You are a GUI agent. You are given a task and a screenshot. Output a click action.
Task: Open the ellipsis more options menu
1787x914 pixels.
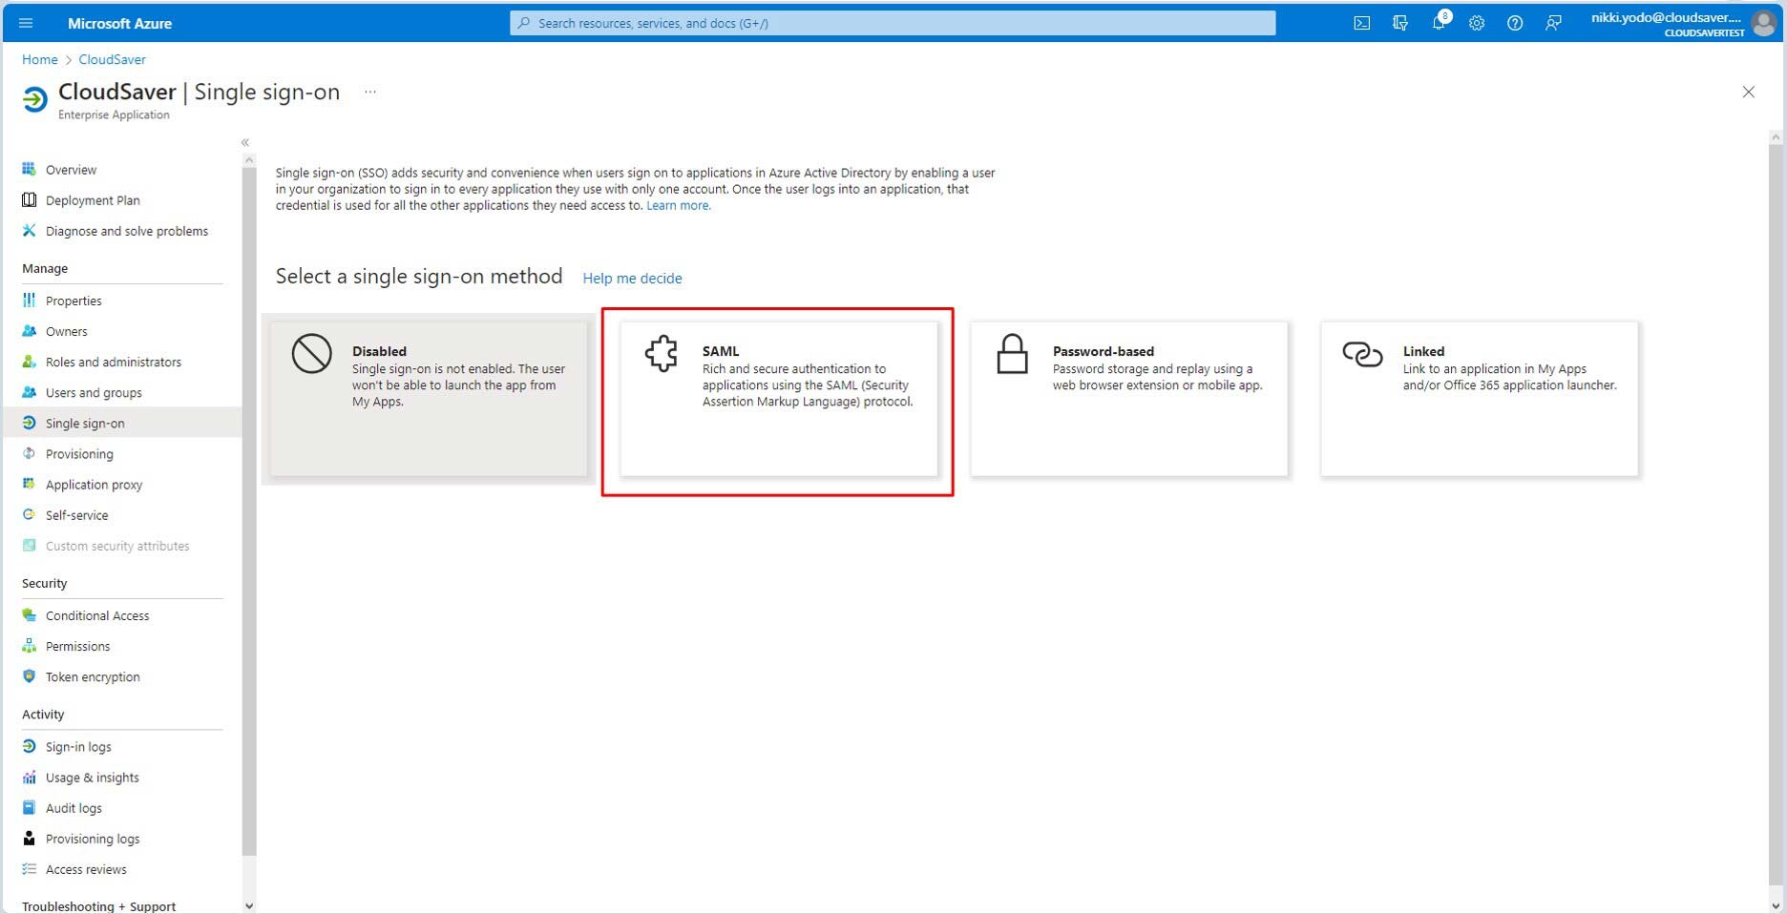370,93
